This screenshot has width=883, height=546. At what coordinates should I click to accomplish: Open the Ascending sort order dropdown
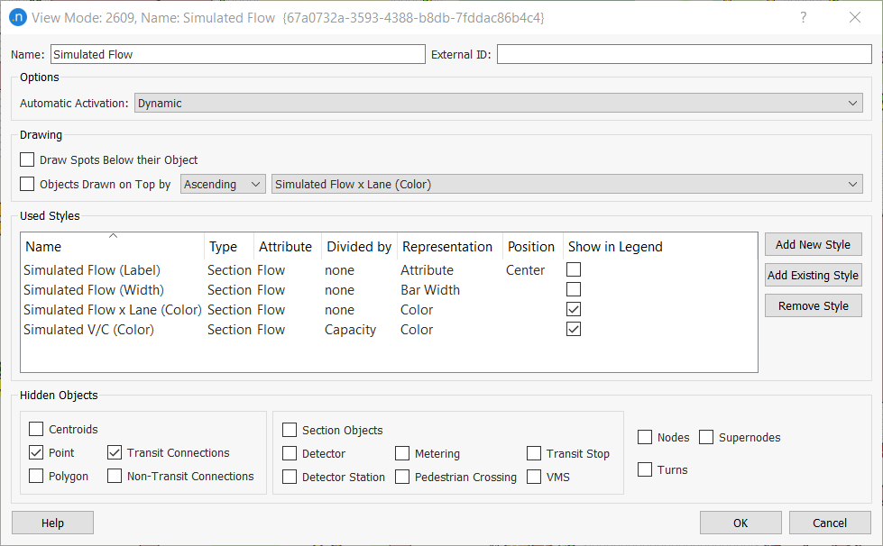[x=222, y=183]
